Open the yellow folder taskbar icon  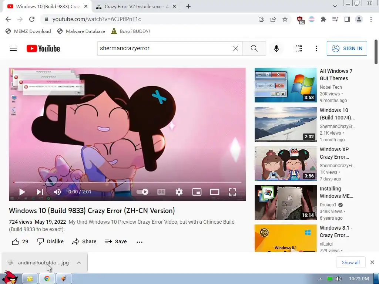[30, 279]
